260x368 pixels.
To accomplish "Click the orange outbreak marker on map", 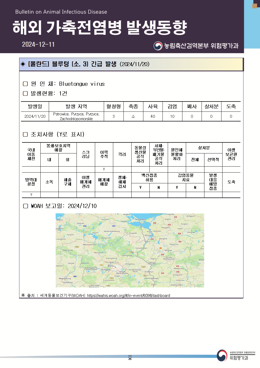I will click(161, 248).
